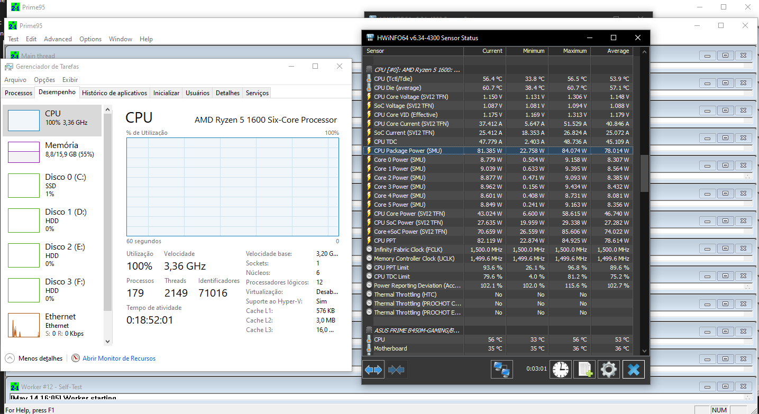Click the Sensor column header in HWiNFO

413,51
